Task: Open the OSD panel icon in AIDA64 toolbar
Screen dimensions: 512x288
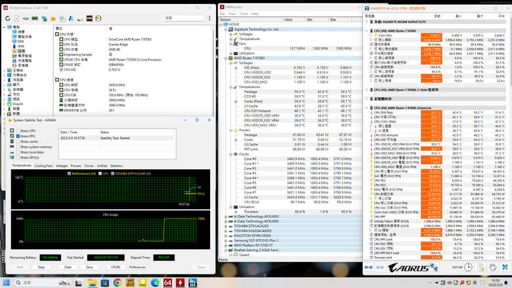Action: pos(89,18)
